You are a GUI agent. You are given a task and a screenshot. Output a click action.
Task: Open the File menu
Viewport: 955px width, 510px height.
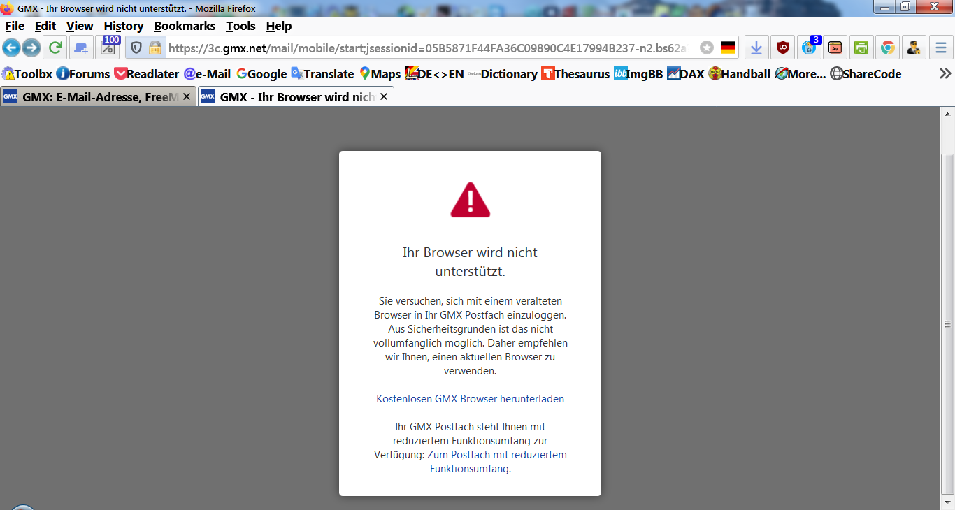(15, 26)
